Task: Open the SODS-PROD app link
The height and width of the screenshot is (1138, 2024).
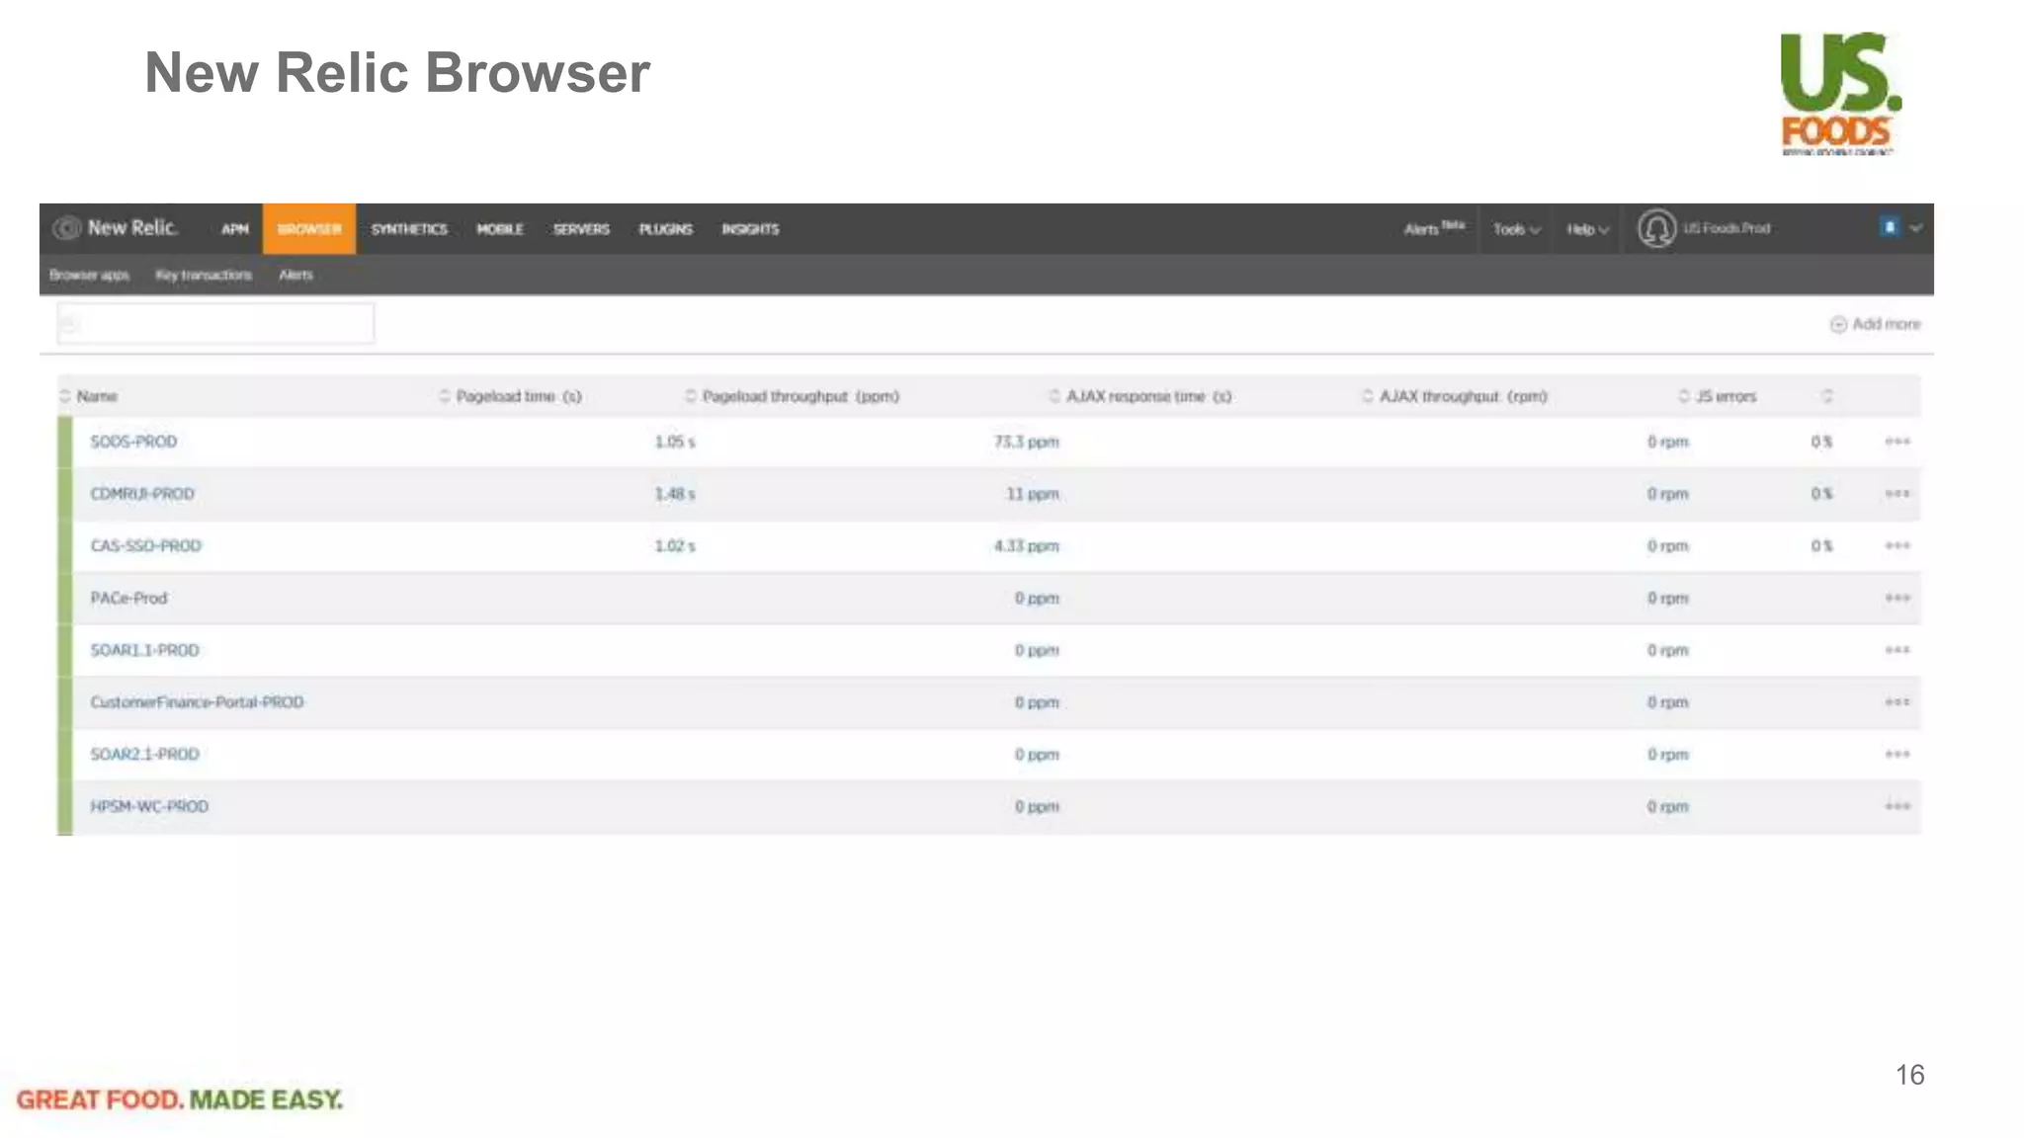Action: [133, 442]
